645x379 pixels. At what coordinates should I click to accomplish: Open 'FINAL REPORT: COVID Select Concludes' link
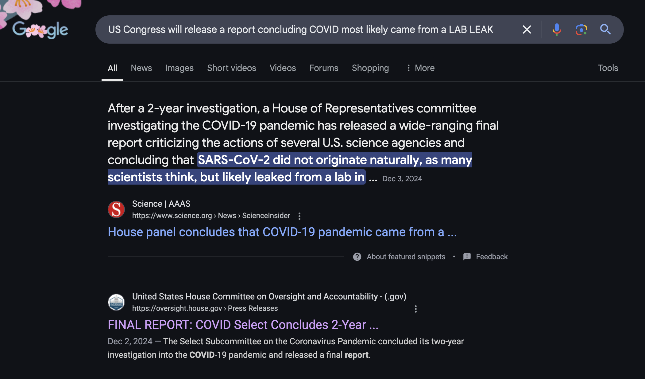243,325
